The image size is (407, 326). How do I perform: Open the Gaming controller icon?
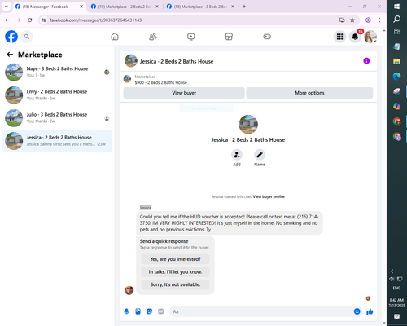coord(267,37)
